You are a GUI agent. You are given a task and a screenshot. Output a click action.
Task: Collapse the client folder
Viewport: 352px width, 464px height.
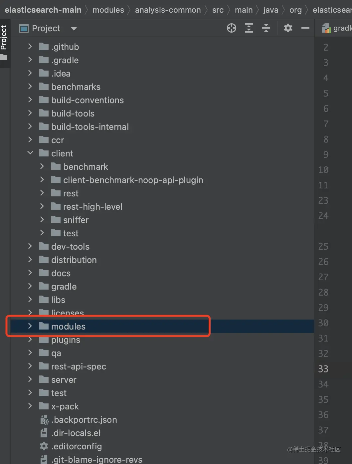[30, 153]
